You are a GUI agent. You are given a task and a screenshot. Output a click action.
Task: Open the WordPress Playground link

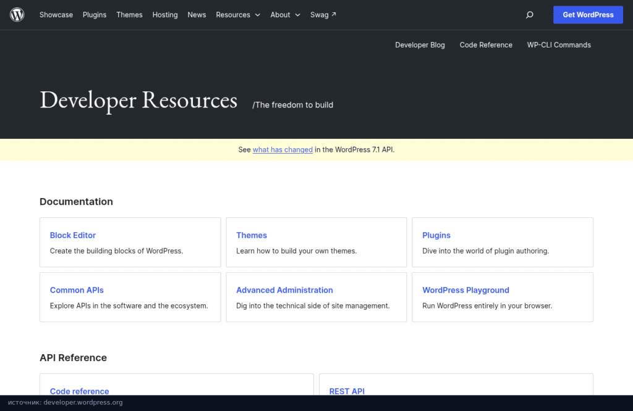(x=466, y=290)
